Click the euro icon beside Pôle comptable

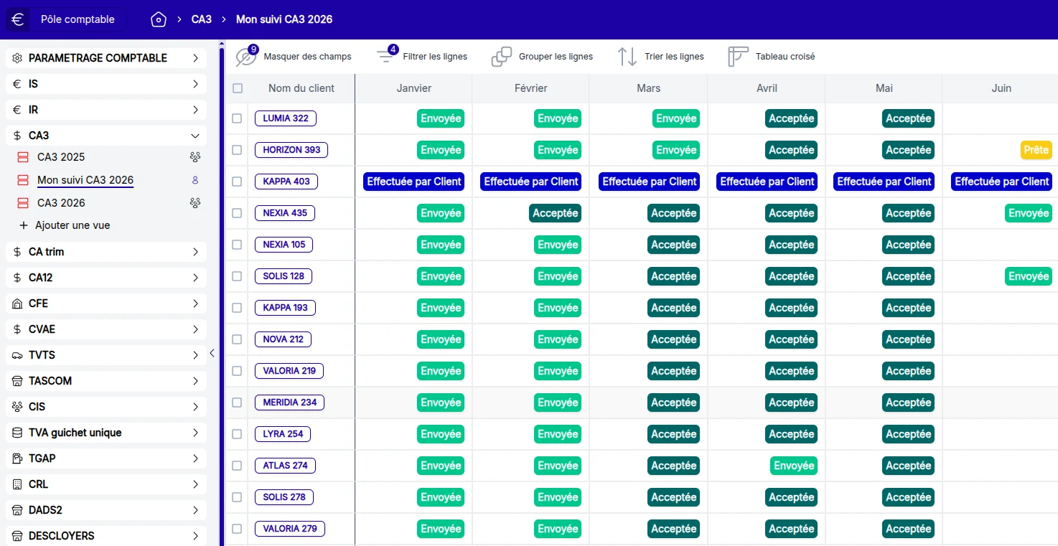pos(18,19)
